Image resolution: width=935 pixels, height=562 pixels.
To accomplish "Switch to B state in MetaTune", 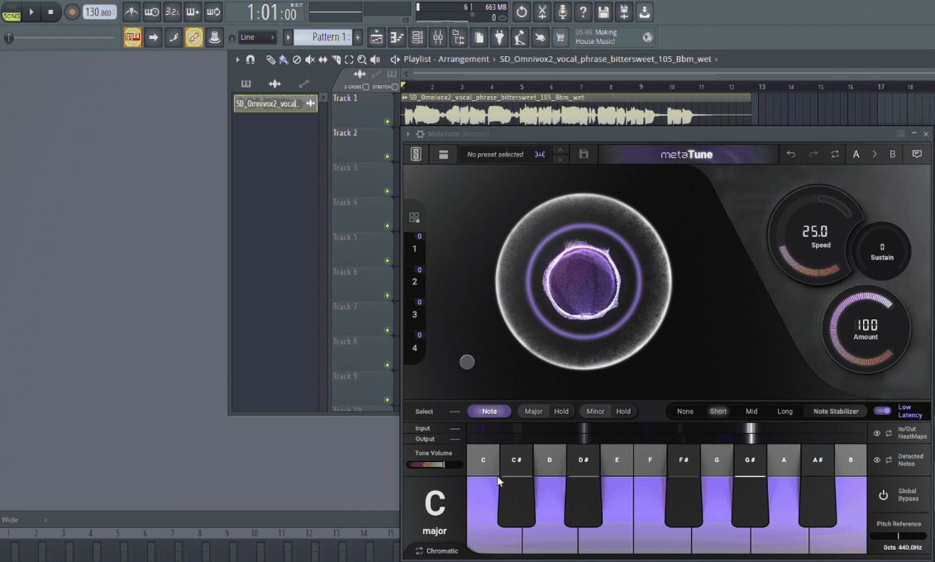I will click(x=893, y=155).
